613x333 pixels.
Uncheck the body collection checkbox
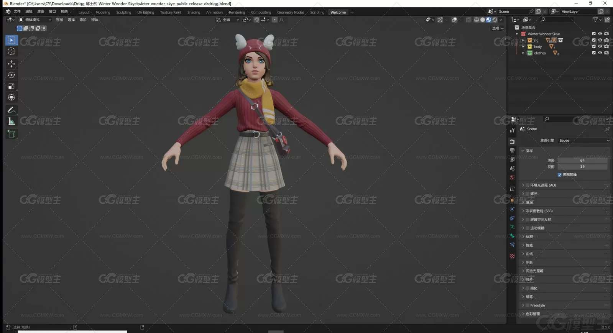(x=594, y=46)
